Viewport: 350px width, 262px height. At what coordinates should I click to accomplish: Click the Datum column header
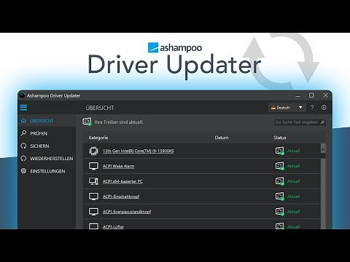click(x=222, y=138)
